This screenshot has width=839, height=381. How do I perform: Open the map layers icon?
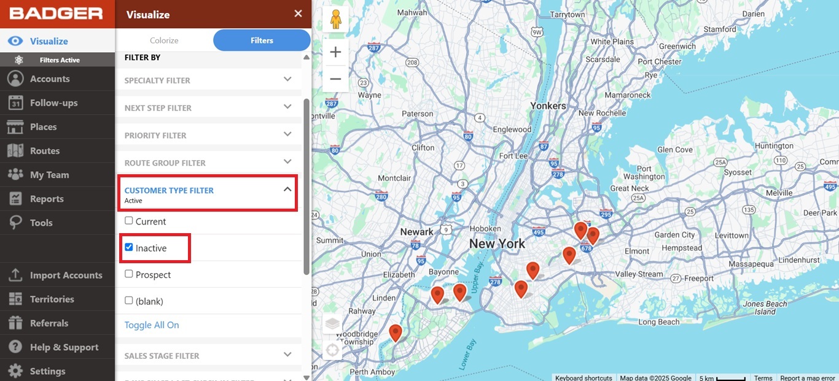click(x=332, y=323)
